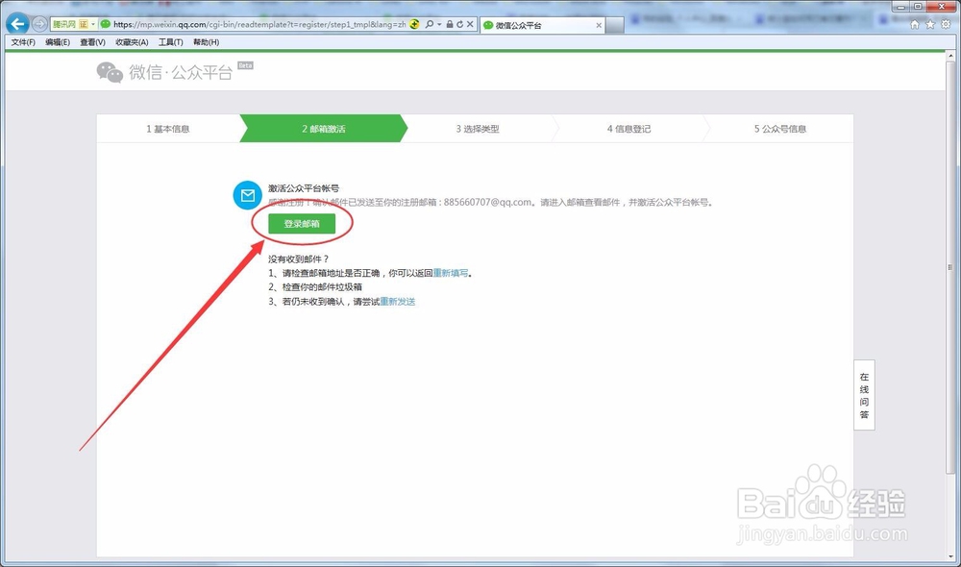The height and width of the screenshot is (567, 961).
Task: Open the 工具(T) menu
Action: (171, 42)
